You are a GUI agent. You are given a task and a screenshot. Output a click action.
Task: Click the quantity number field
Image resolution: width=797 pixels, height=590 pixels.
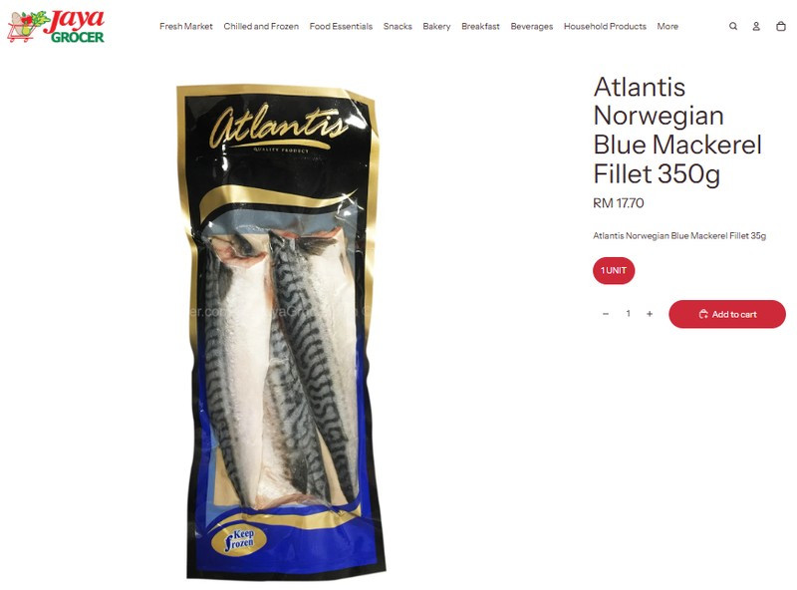click(628, 314)
